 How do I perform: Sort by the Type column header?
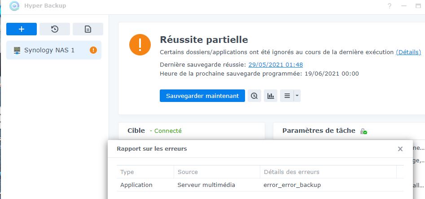[145, 172]
